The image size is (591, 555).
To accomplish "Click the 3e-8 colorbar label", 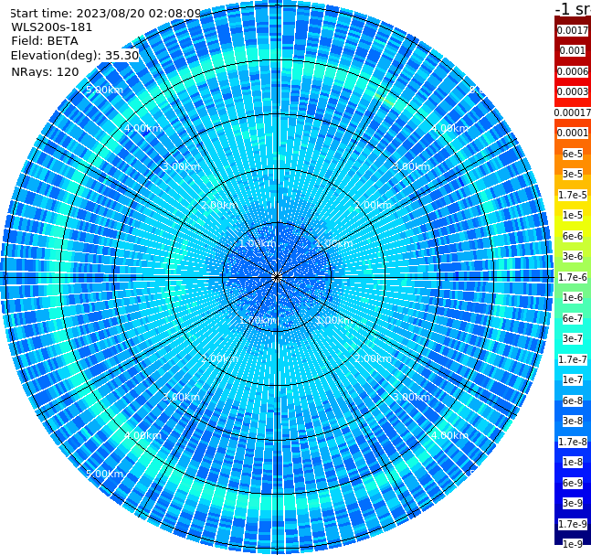I will point(573,421).
